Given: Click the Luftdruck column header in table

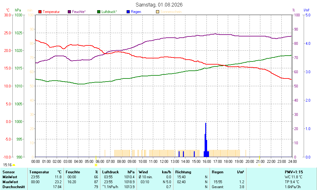Looking at the screenshot, I should click(111, 172).
